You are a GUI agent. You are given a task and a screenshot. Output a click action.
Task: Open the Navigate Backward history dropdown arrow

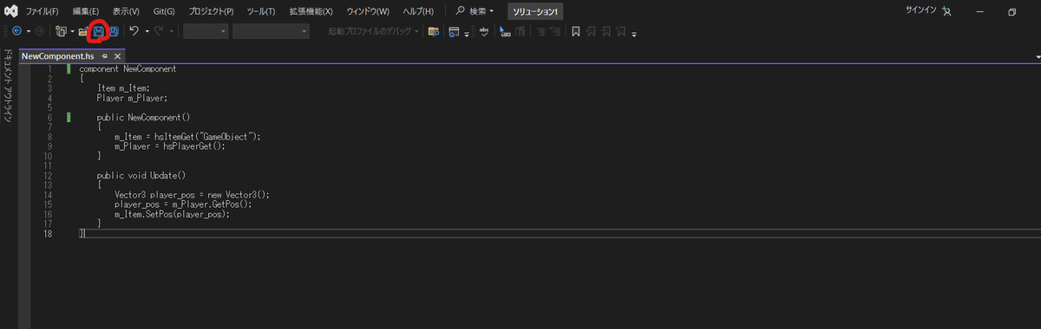(29, 32)
